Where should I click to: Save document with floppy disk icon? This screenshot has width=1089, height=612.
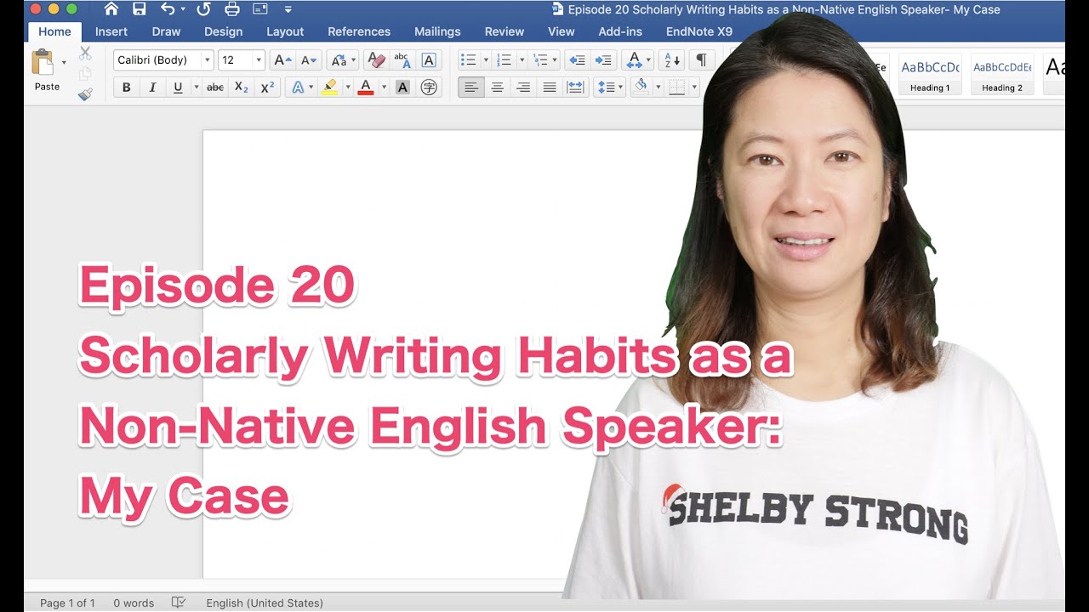tap(140, 9)
